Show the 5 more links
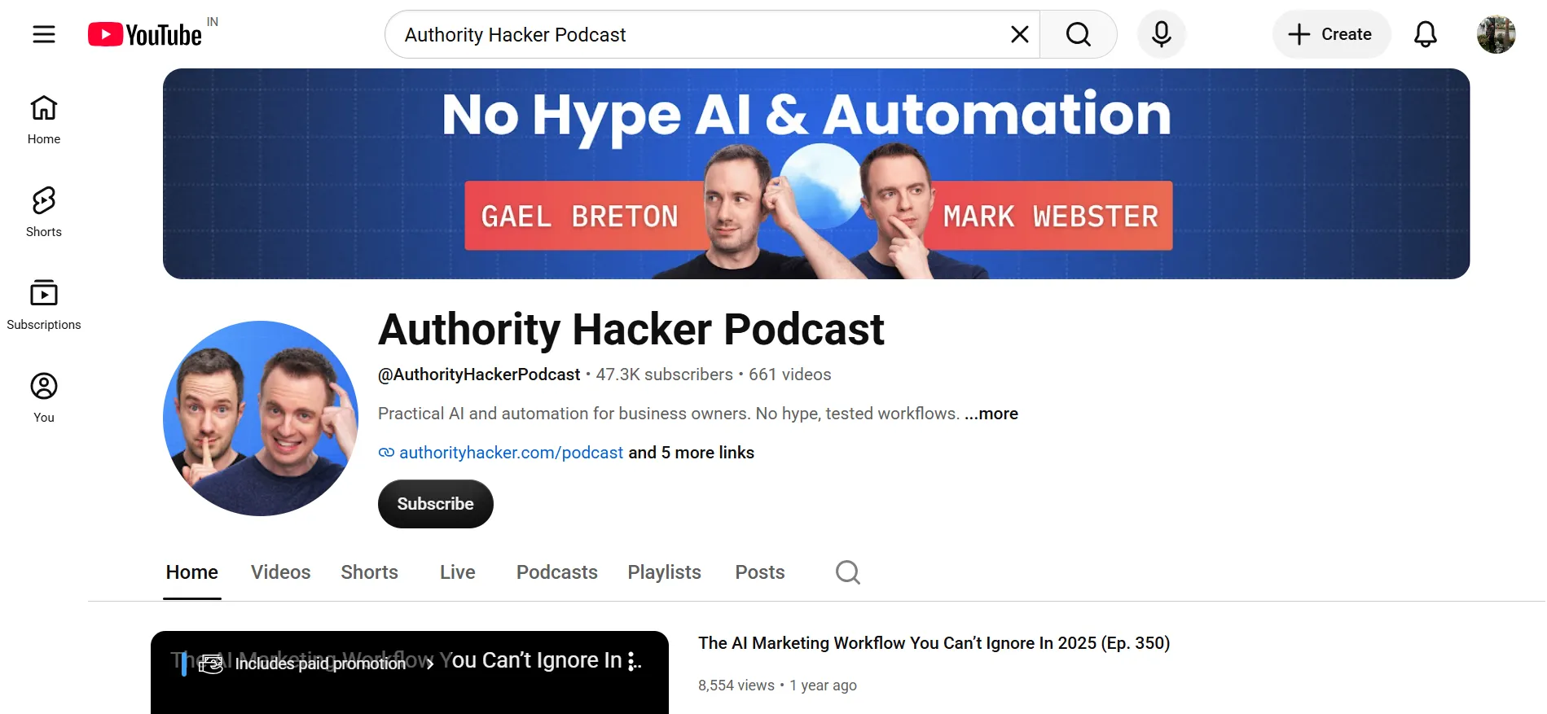 691,453
